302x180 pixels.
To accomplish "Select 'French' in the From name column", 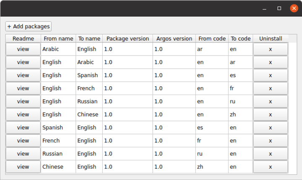I will pos(58,141).
